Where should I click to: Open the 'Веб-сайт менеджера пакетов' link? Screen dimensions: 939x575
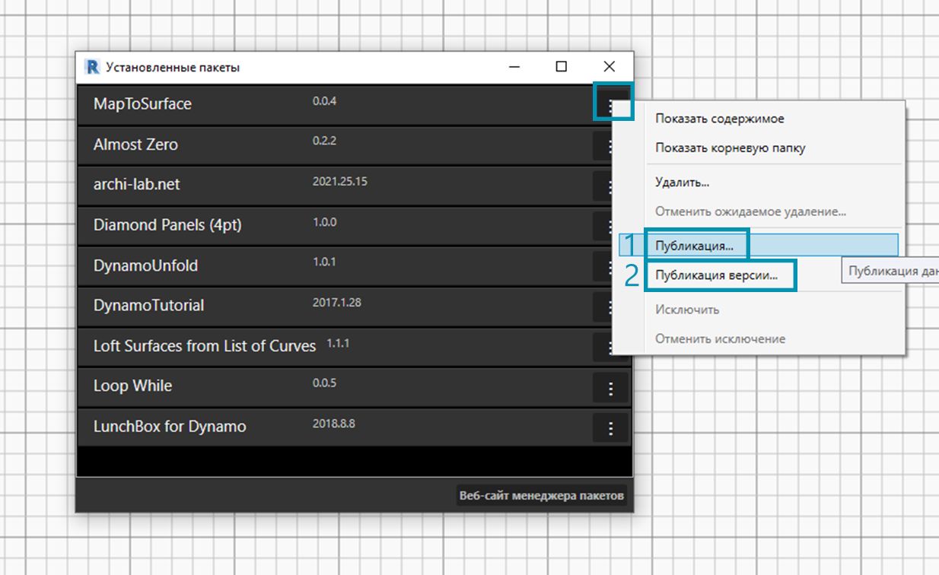click(x=542, y=496)
